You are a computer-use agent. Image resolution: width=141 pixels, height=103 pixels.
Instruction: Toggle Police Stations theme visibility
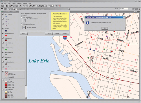click(3, 43)
